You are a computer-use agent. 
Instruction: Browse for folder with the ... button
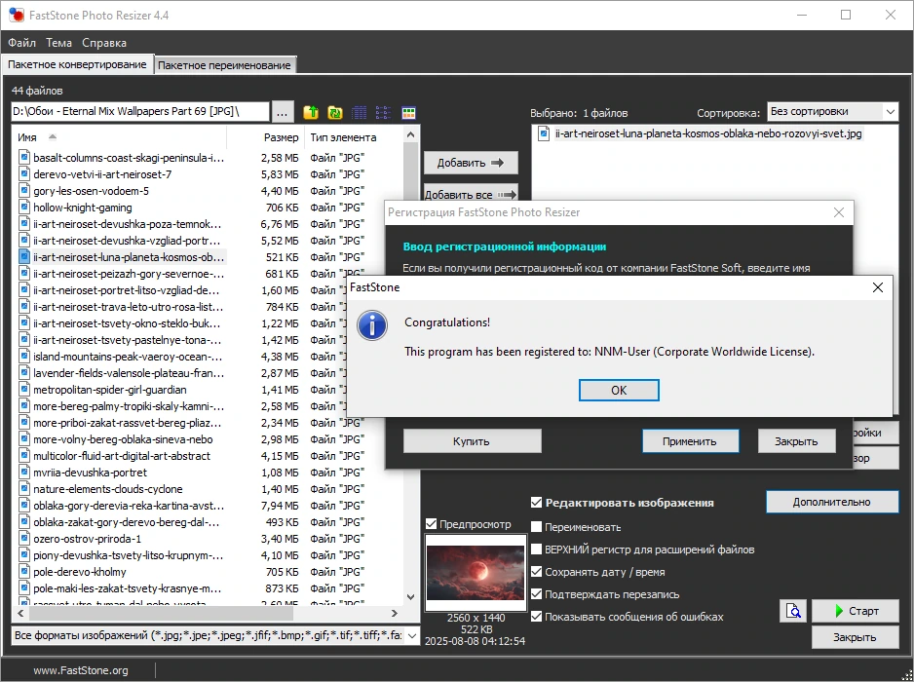[x=283, y=112]
